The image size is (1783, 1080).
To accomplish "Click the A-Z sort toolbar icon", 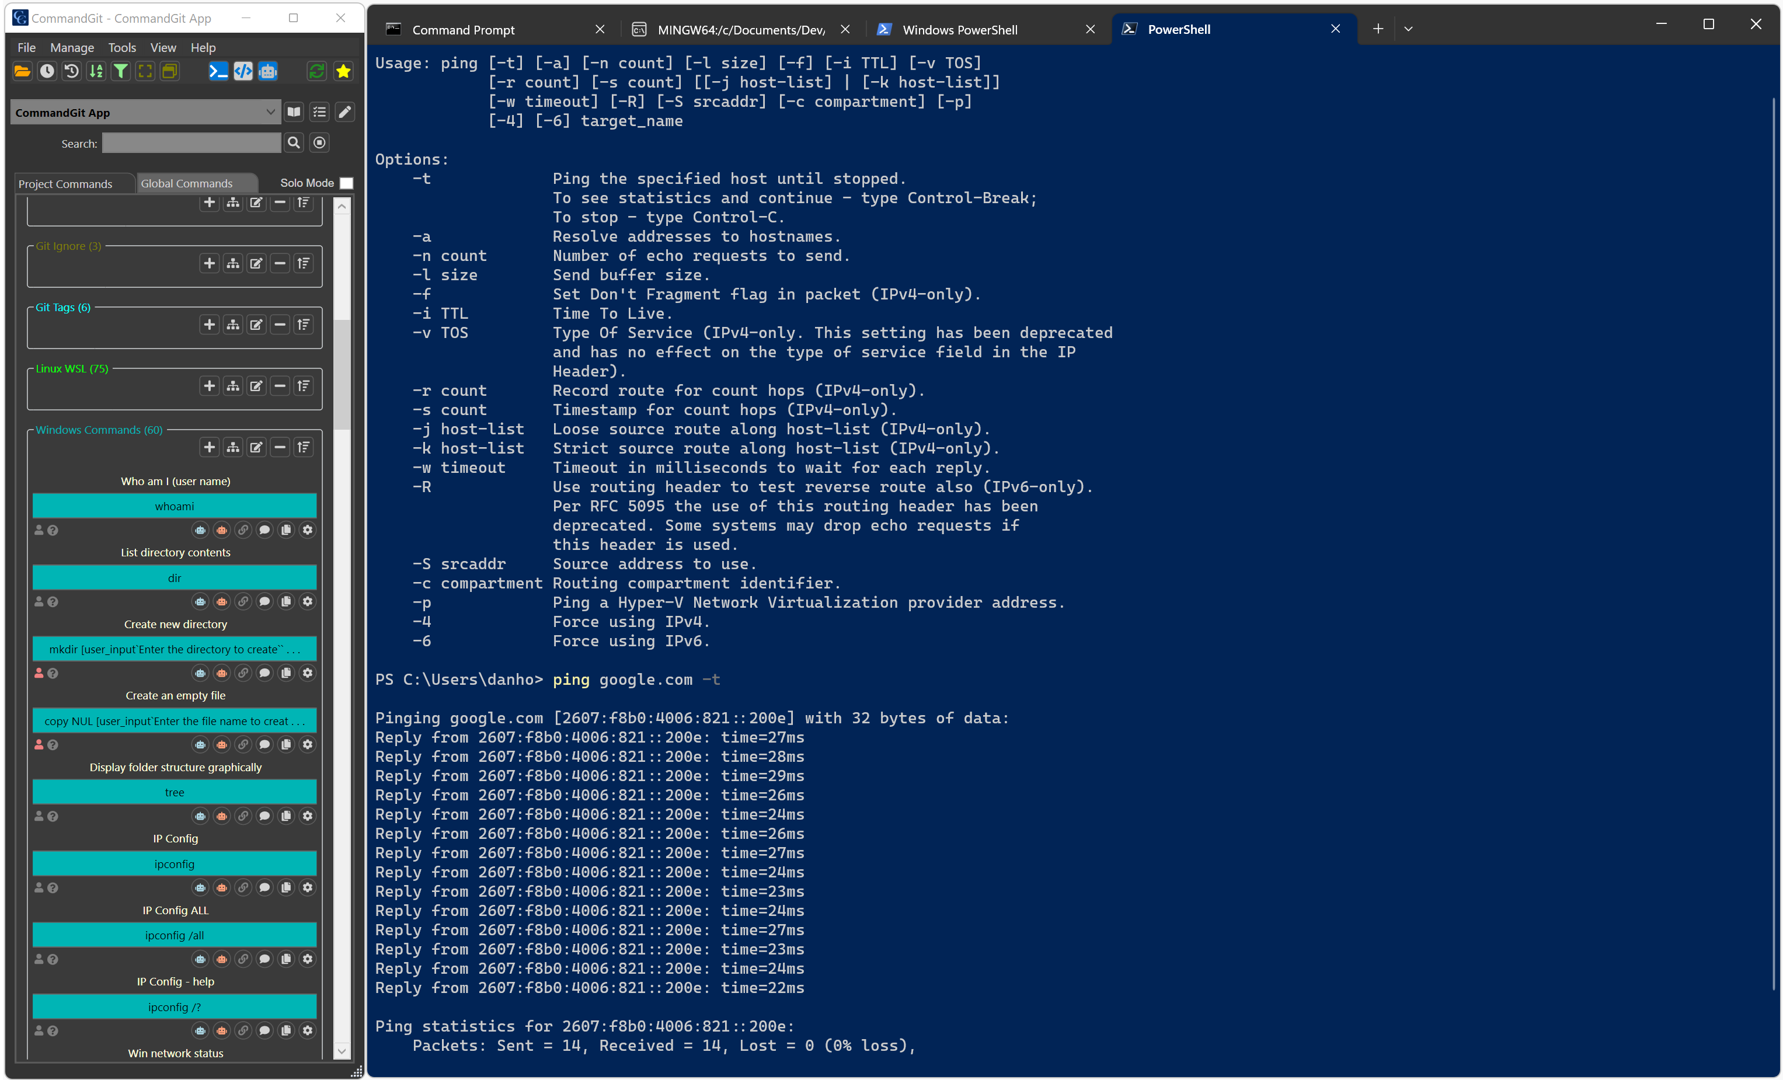I will (96, 71).
